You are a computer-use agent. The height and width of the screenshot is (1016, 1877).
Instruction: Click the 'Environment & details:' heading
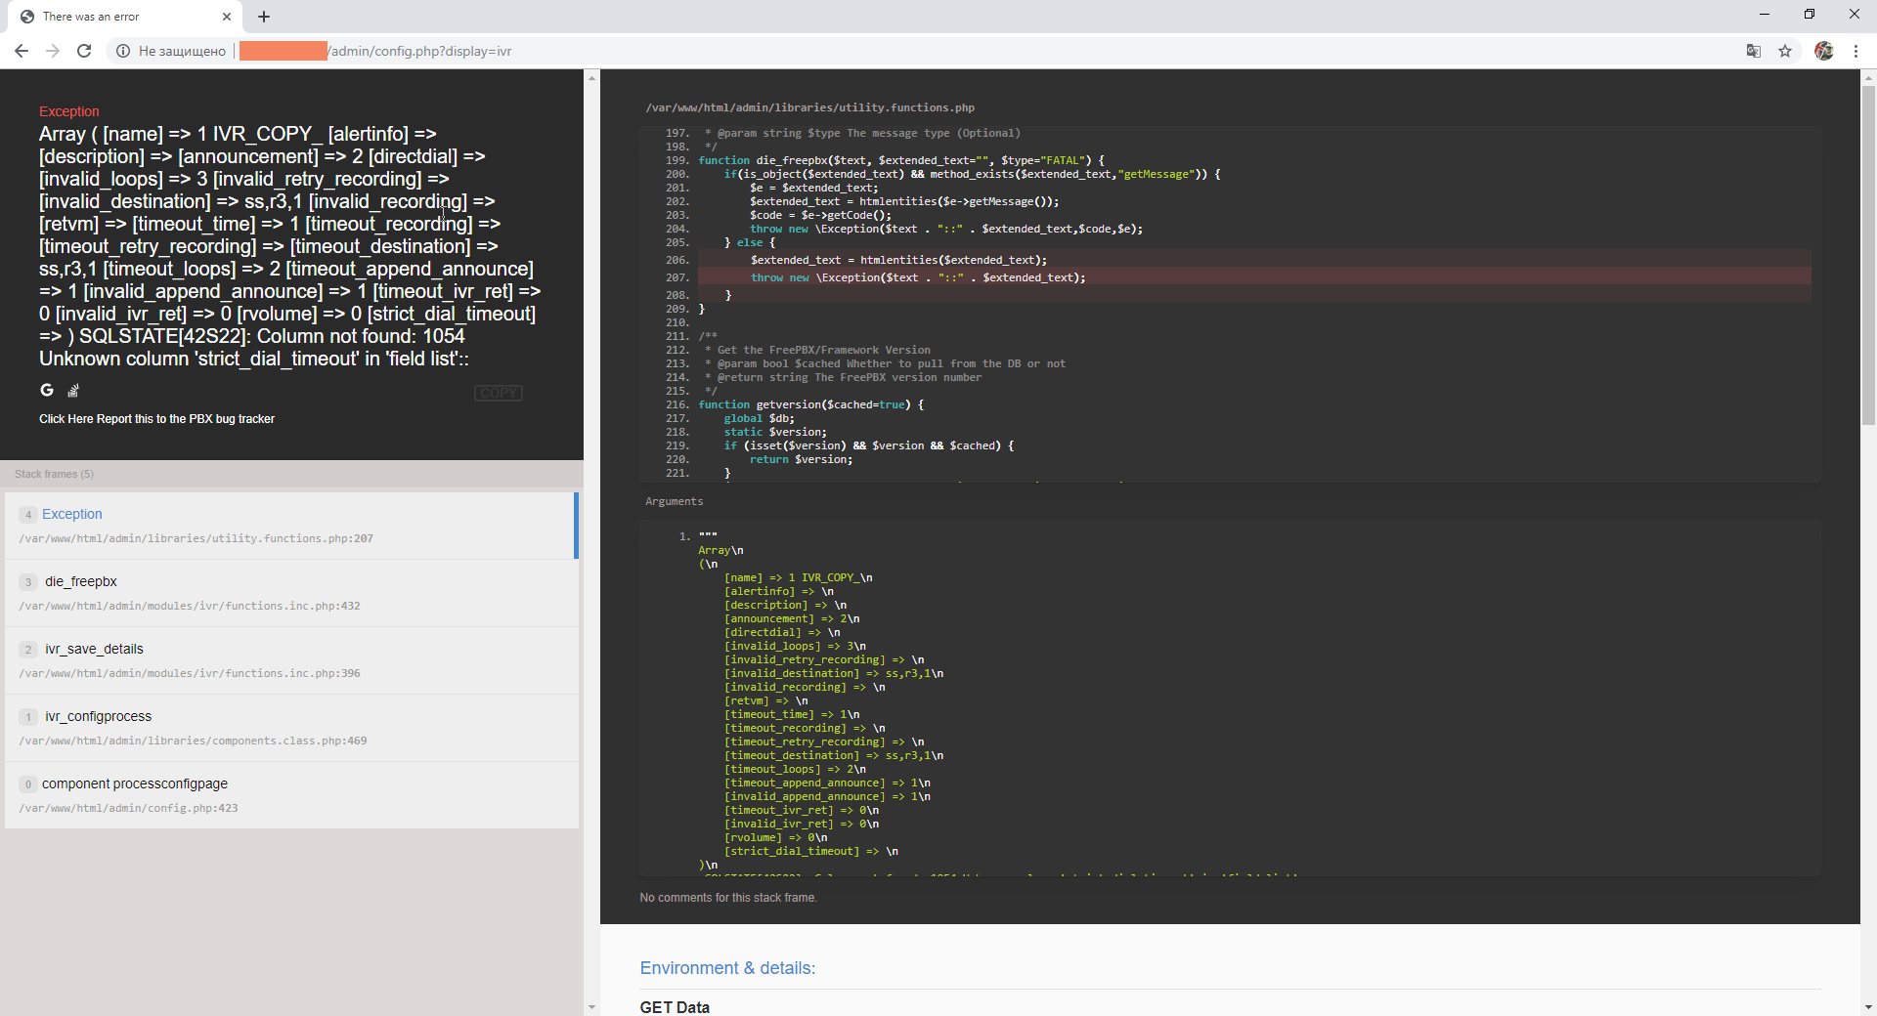727,968
